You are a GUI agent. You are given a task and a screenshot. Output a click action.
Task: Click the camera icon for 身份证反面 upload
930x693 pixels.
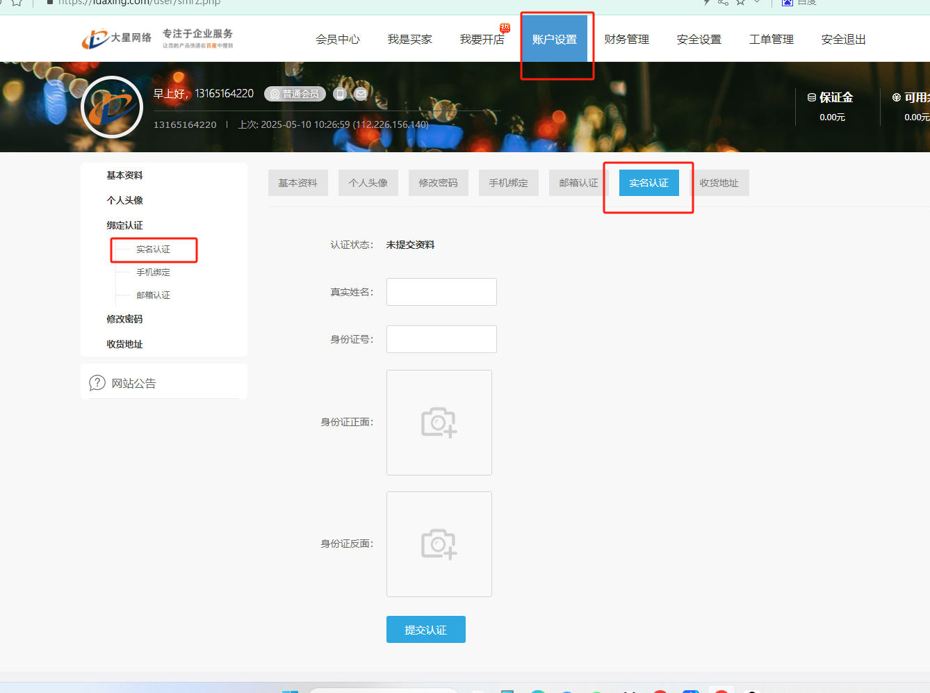pyautogui.click(x=439, y=544)
